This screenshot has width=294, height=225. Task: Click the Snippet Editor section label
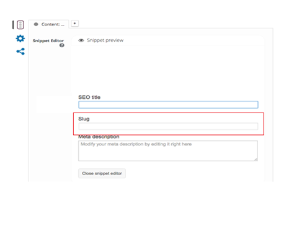click(x=48, y=40)
